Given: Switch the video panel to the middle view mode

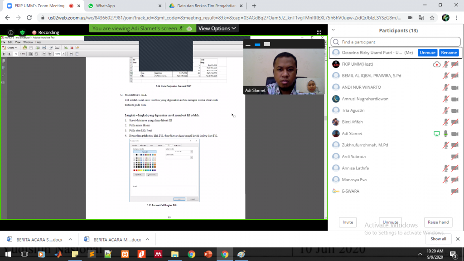Looking at the screenshot, I should tap(257, 44).
